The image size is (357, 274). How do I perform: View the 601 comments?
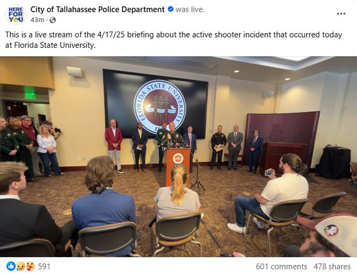click(x=282, y=266)
